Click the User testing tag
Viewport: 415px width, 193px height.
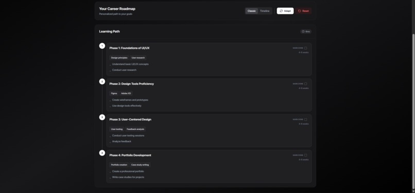coord(117,129)
